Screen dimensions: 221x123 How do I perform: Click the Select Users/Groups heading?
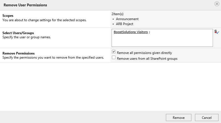[x=18, y=33]
